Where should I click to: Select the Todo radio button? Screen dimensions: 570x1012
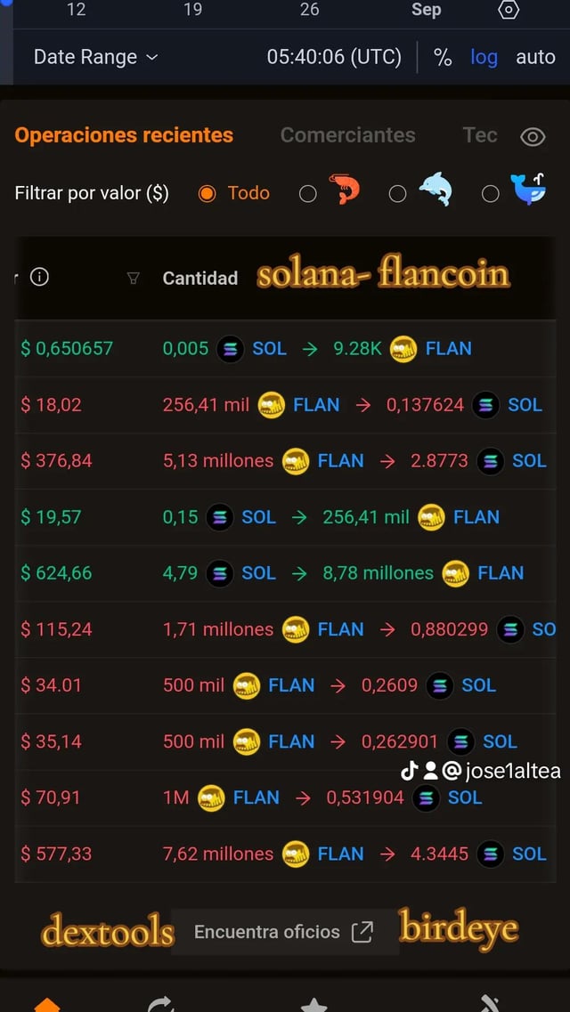pyautogui.click(x=208, y=193)
